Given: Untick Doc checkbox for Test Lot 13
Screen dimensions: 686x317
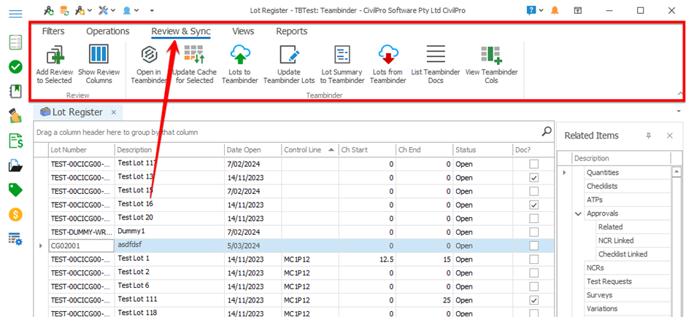Looking at the screenshot, I should pyautogui.click(x=534, y=178).
